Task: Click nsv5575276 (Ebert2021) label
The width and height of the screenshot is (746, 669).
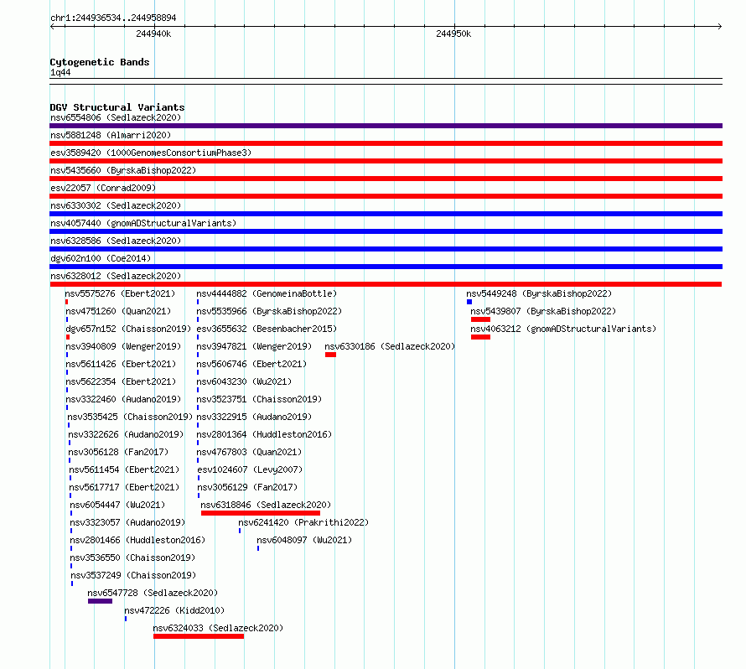Action: [120, 293]
